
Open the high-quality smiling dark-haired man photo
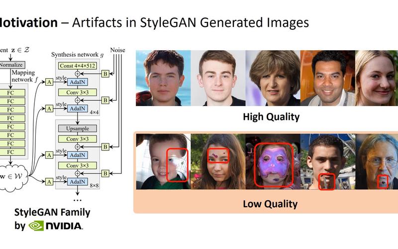pyautogui.click(x=328, y=78)
